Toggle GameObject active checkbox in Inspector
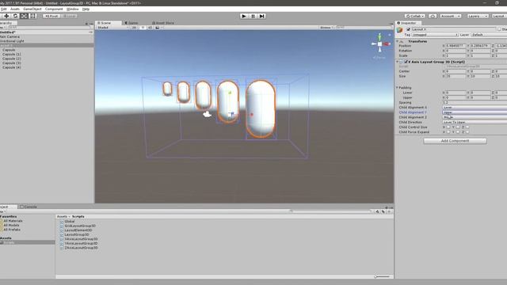Image resolution: width=507 pixels, height=285 pixels. coord(409,29)
